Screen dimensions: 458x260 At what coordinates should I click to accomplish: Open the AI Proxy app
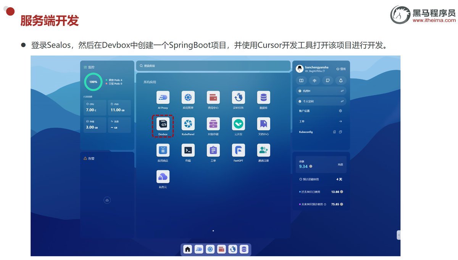(163, 97)
